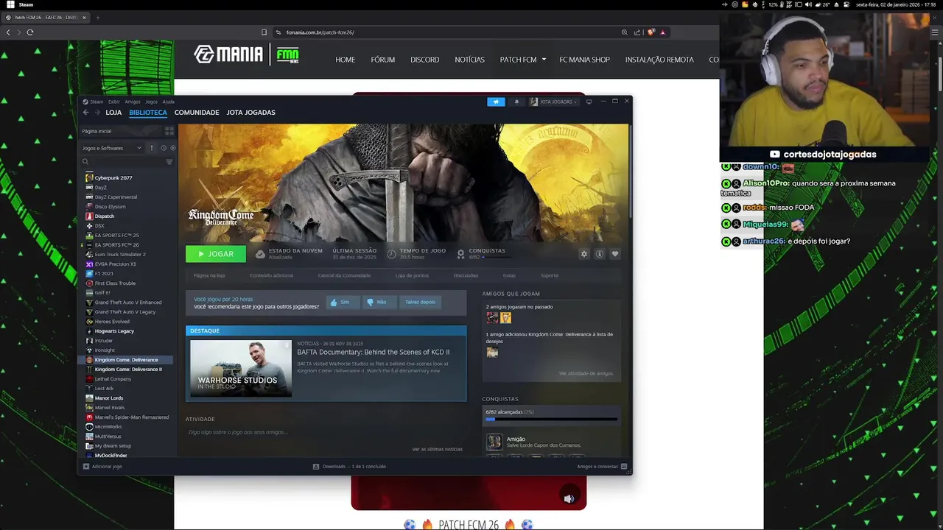Open the Amigos menu
The width and height of the screenshot is (943, 530).
pos(133,102)
